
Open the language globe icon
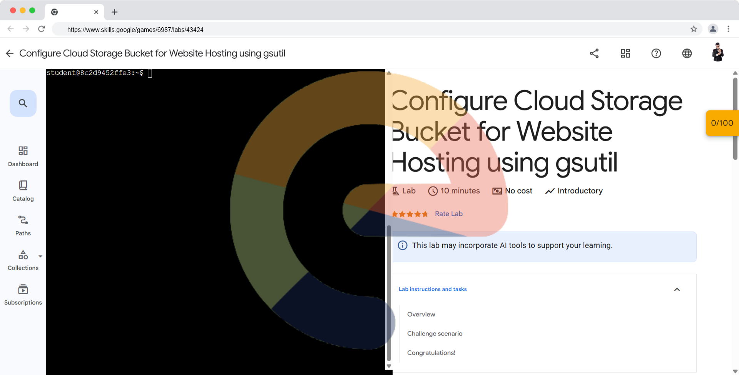coord(687,53)
